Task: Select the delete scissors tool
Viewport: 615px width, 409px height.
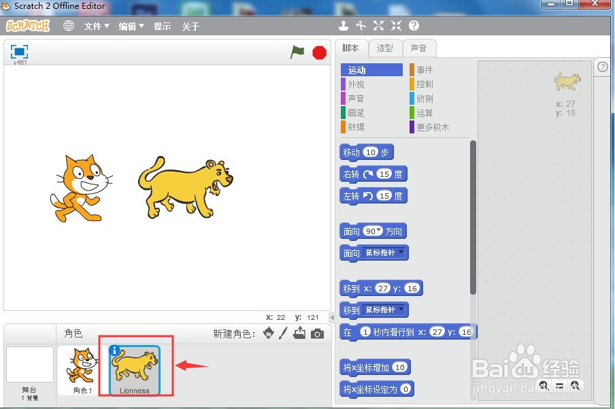Action: pyautogui.click(x=361, y=26)
